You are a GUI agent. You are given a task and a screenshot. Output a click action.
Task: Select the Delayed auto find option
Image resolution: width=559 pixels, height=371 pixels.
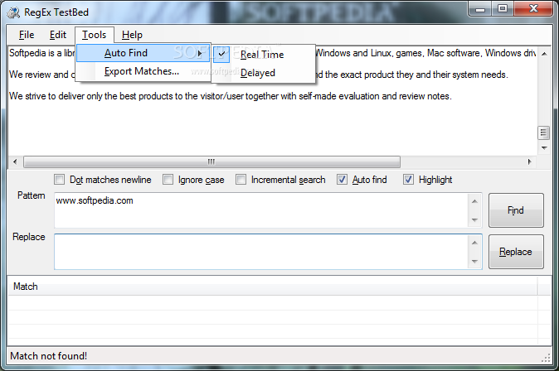tap(263, 73)
